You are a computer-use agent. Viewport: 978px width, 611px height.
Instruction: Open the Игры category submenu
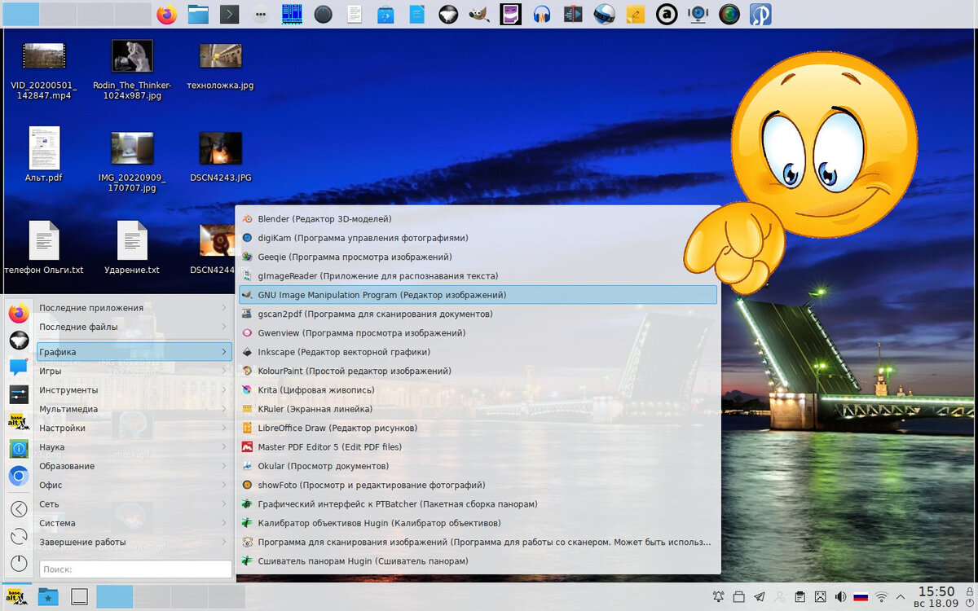[x=134, y=371]
